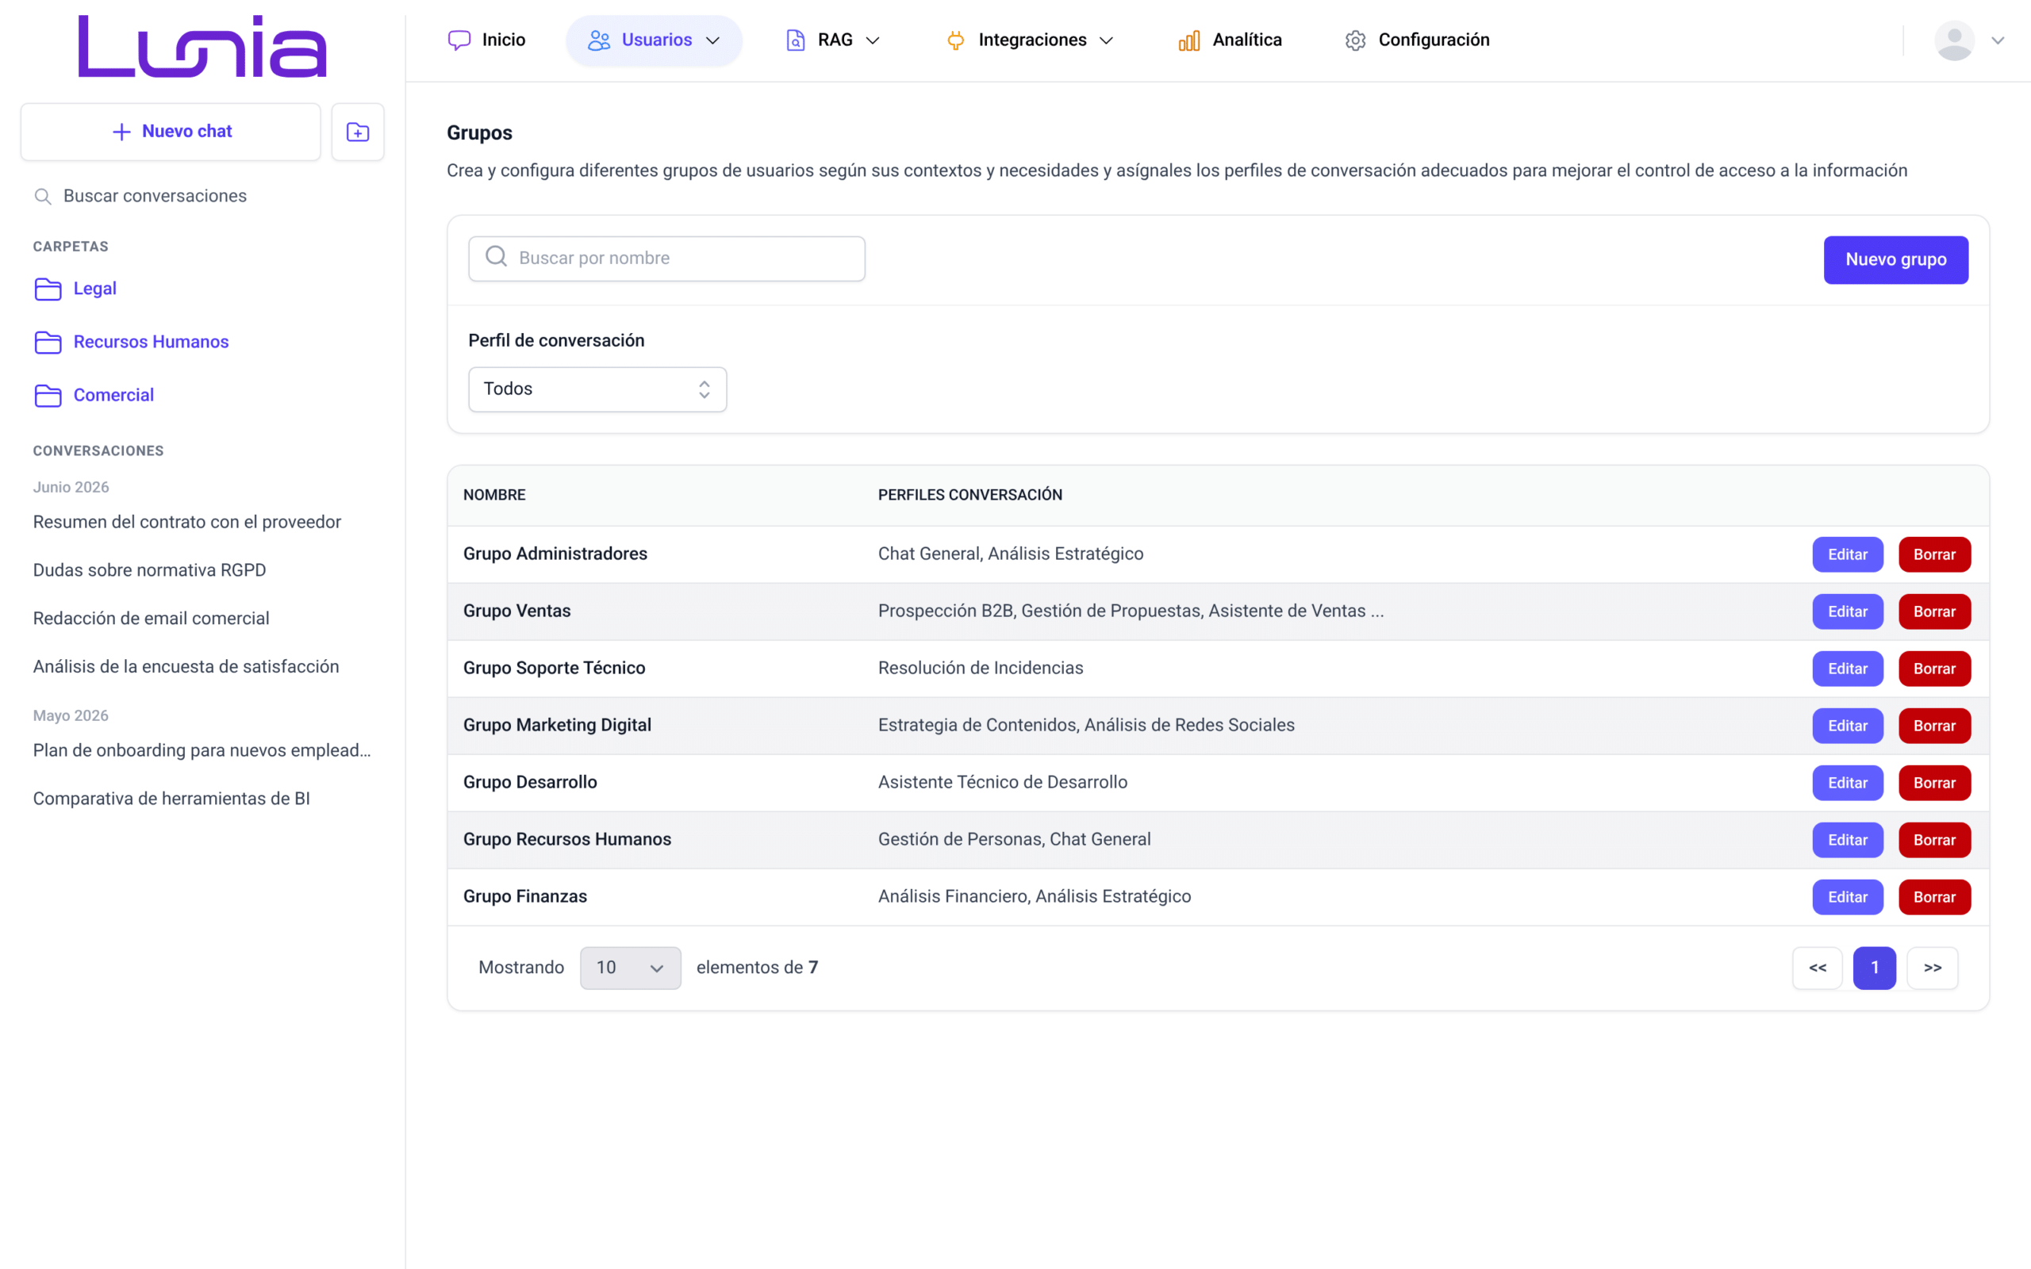2031x1269 pixels.
Task: Click the Lunia logo
Action: 202,46
